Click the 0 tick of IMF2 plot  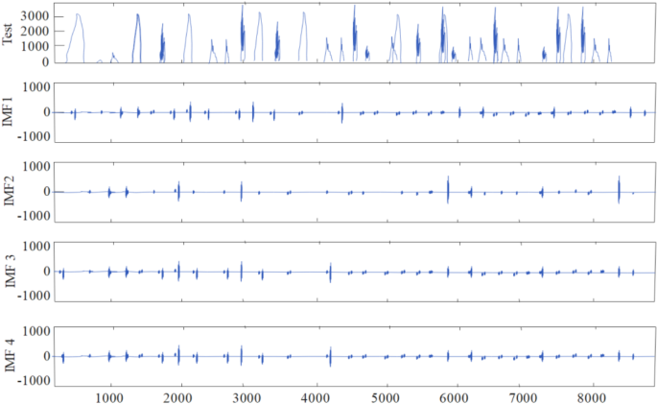pyautogui.click(x=47, y=192)
